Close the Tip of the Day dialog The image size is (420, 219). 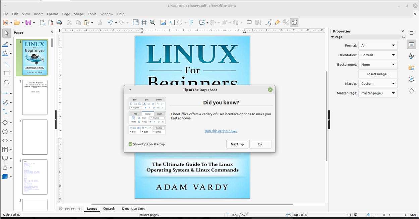270,90
